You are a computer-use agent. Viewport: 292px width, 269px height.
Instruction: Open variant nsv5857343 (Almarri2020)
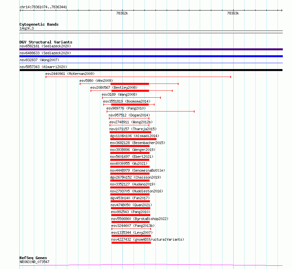pos(43,67)
